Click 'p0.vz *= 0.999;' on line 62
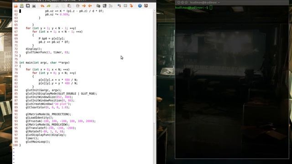Image resolution: width=292 pixels, height=164 pixels. click(x=57, y=14)
